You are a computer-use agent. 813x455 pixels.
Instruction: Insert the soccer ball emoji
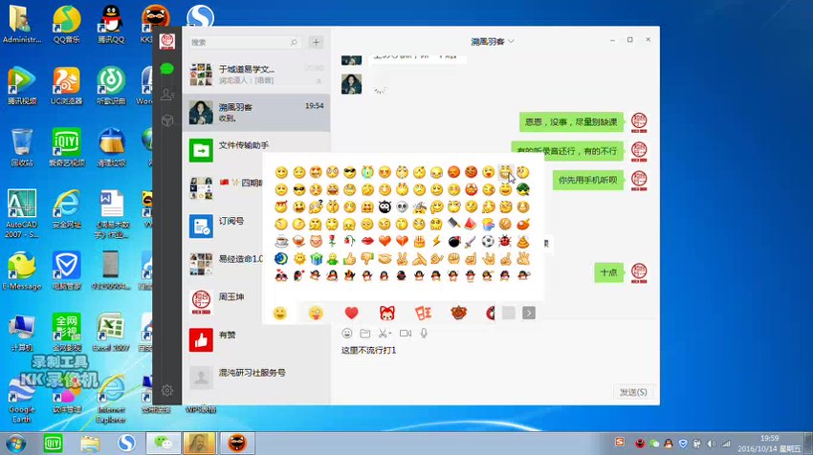click(x=489, y=242)
